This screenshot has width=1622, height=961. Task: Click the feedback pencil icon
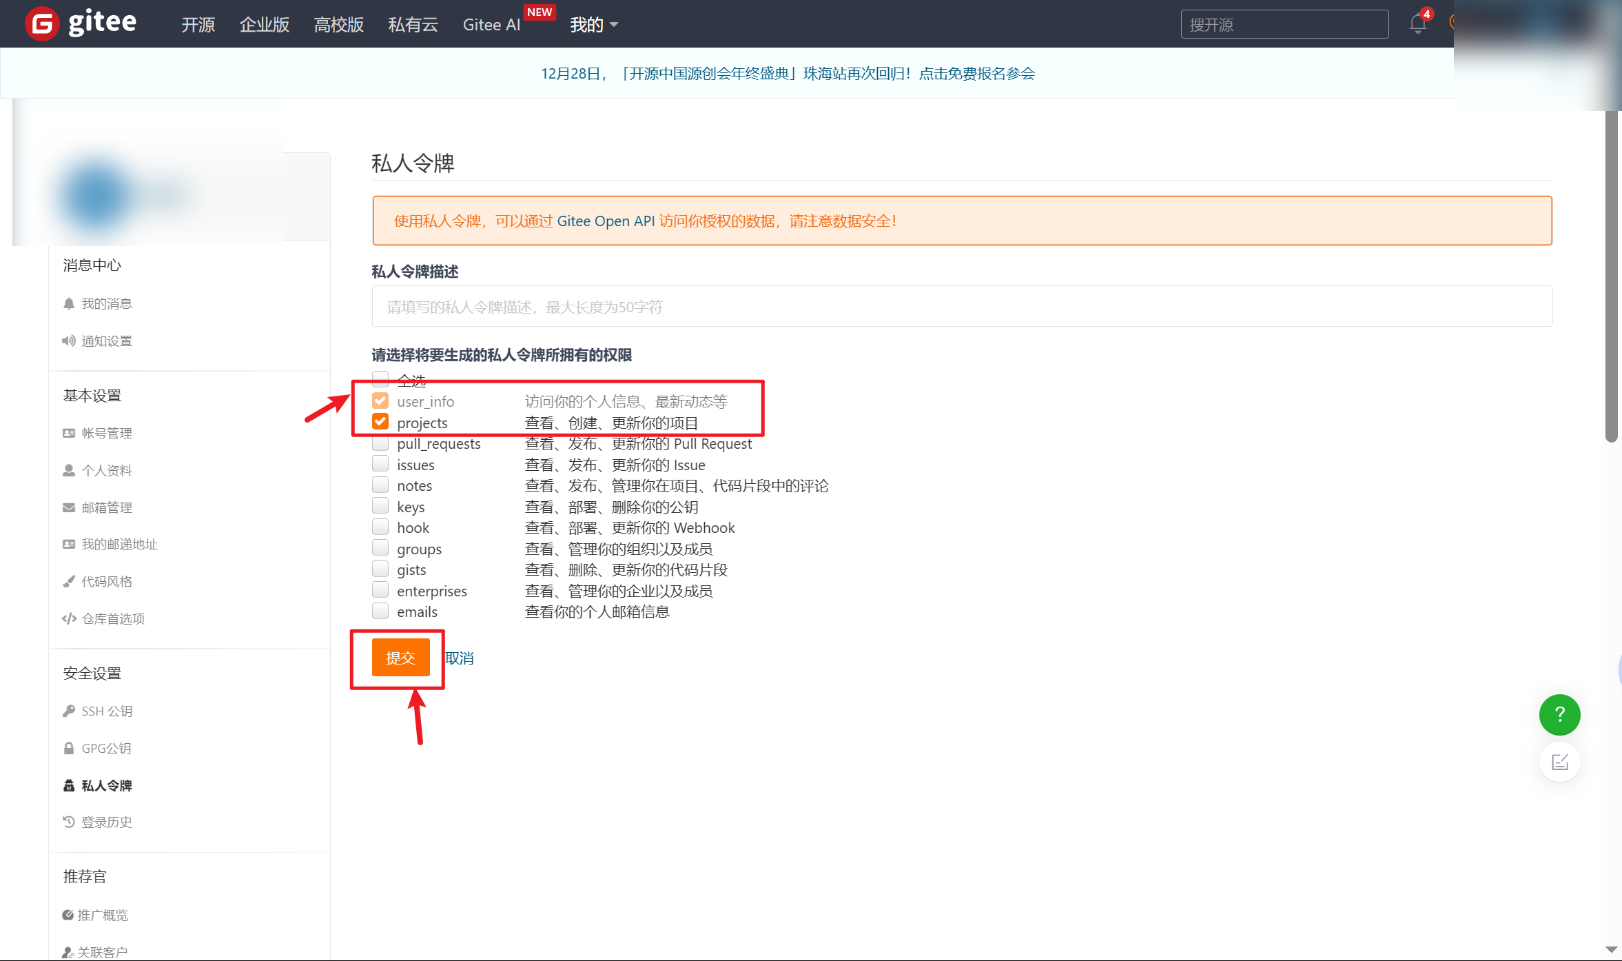coord(1560,762)
